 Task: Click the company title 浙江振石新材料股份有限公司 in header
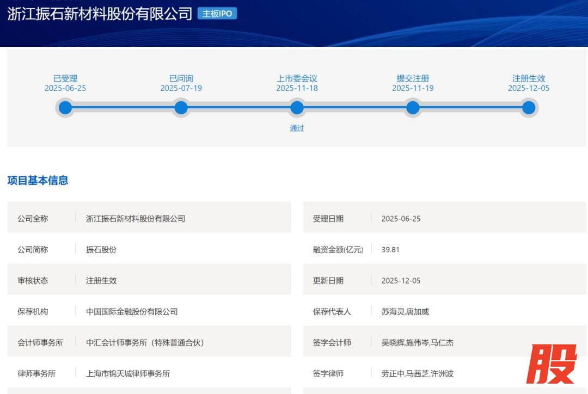point(100,14)
